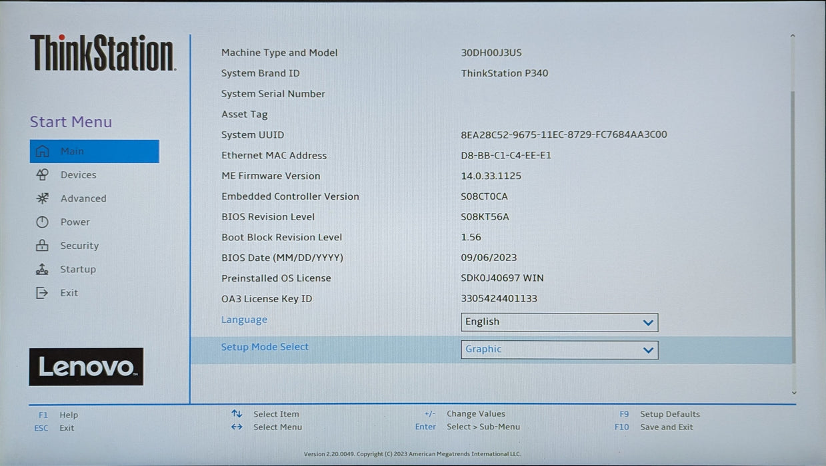
Task: Click the Machine Type and Model label
Action: click(x=279, y=53)
